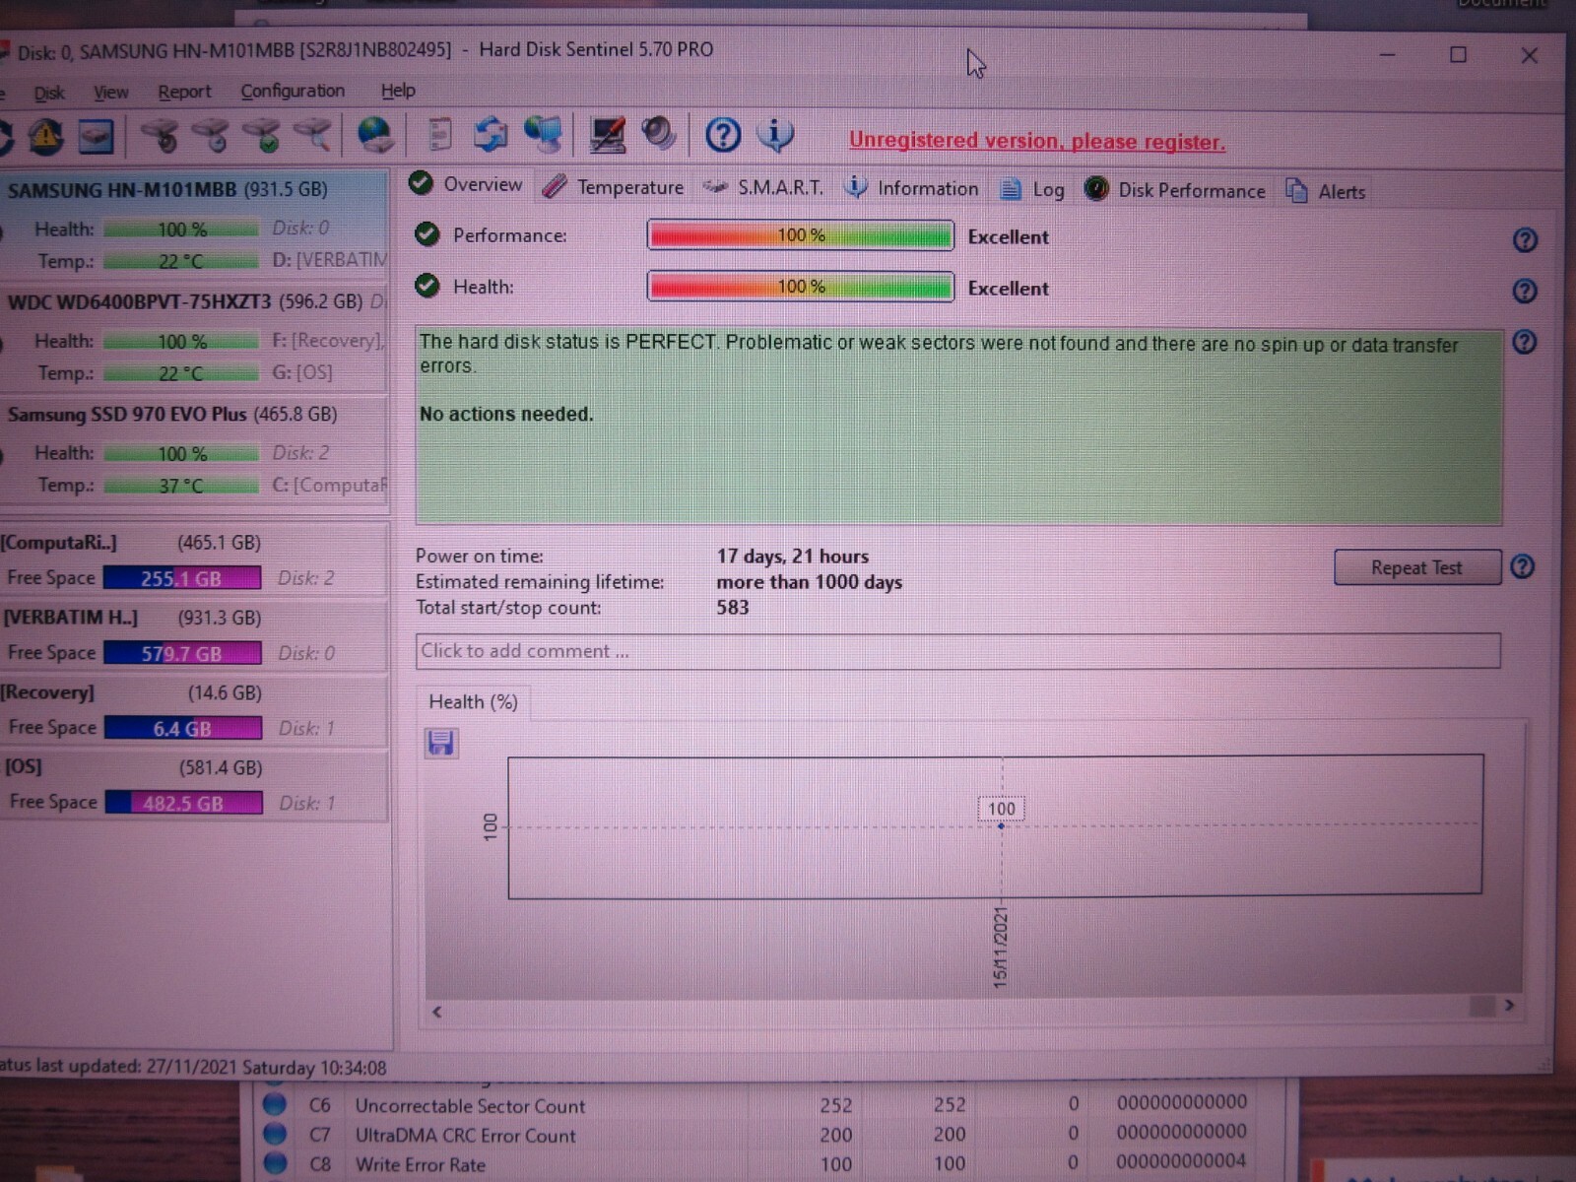The image size is (1576, 1182).
Task: Select the [OS] partition entry
Action: click(x=193, y=784)
